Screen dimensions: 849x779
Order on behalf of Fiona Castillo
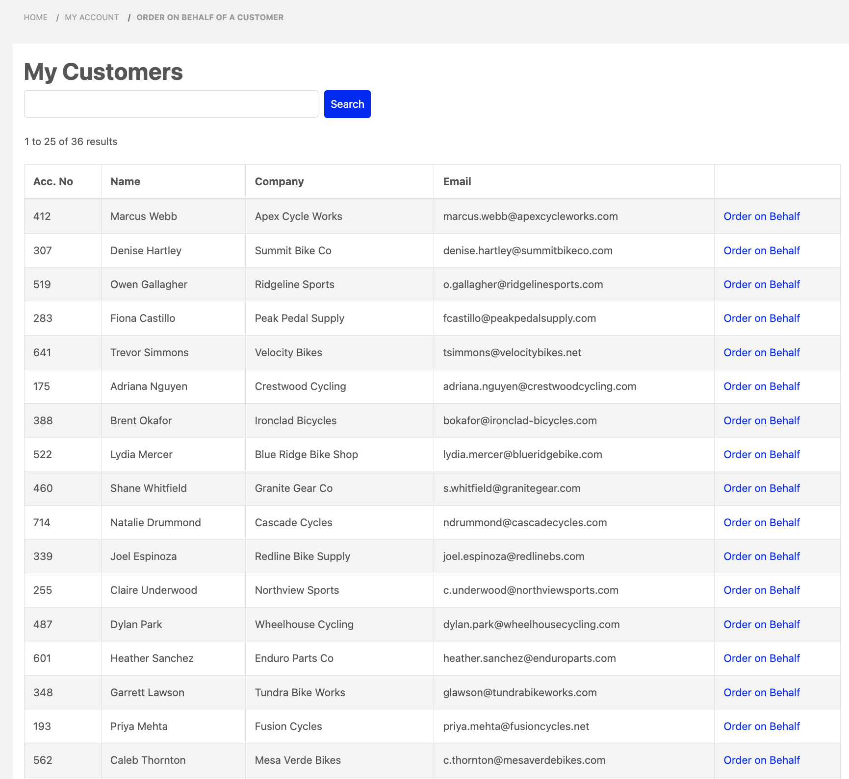[761, 318]
